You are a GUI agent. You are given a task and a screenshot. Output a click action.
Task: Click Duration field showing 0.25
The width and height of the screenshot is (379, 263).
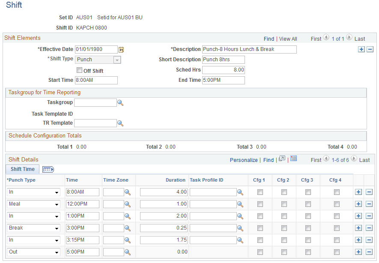pyautogui.click(x=164, y=228)
